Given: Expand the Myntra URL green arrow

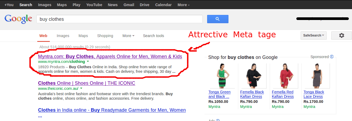Looking at the screenshot, I should pyautogui.click(x=88, y=62).
